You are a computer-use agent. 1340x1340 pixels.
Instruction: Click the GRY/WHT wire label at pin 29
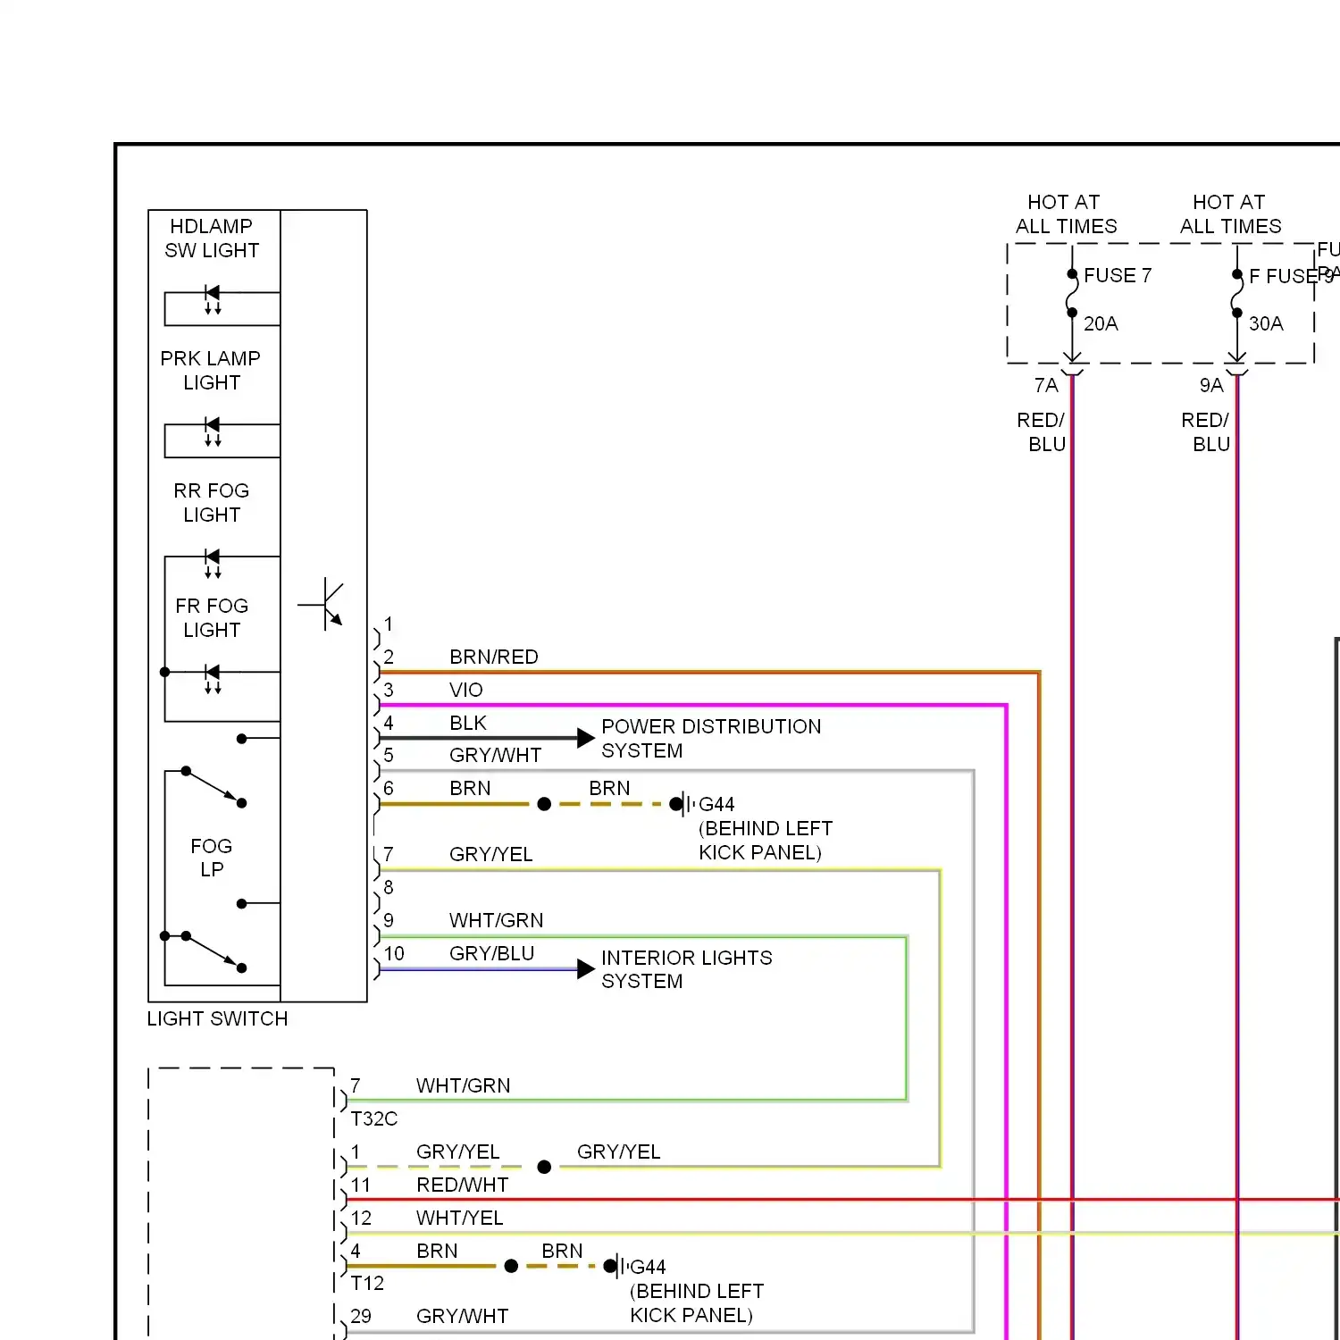pyautogui.click(x=463, y=1317)
